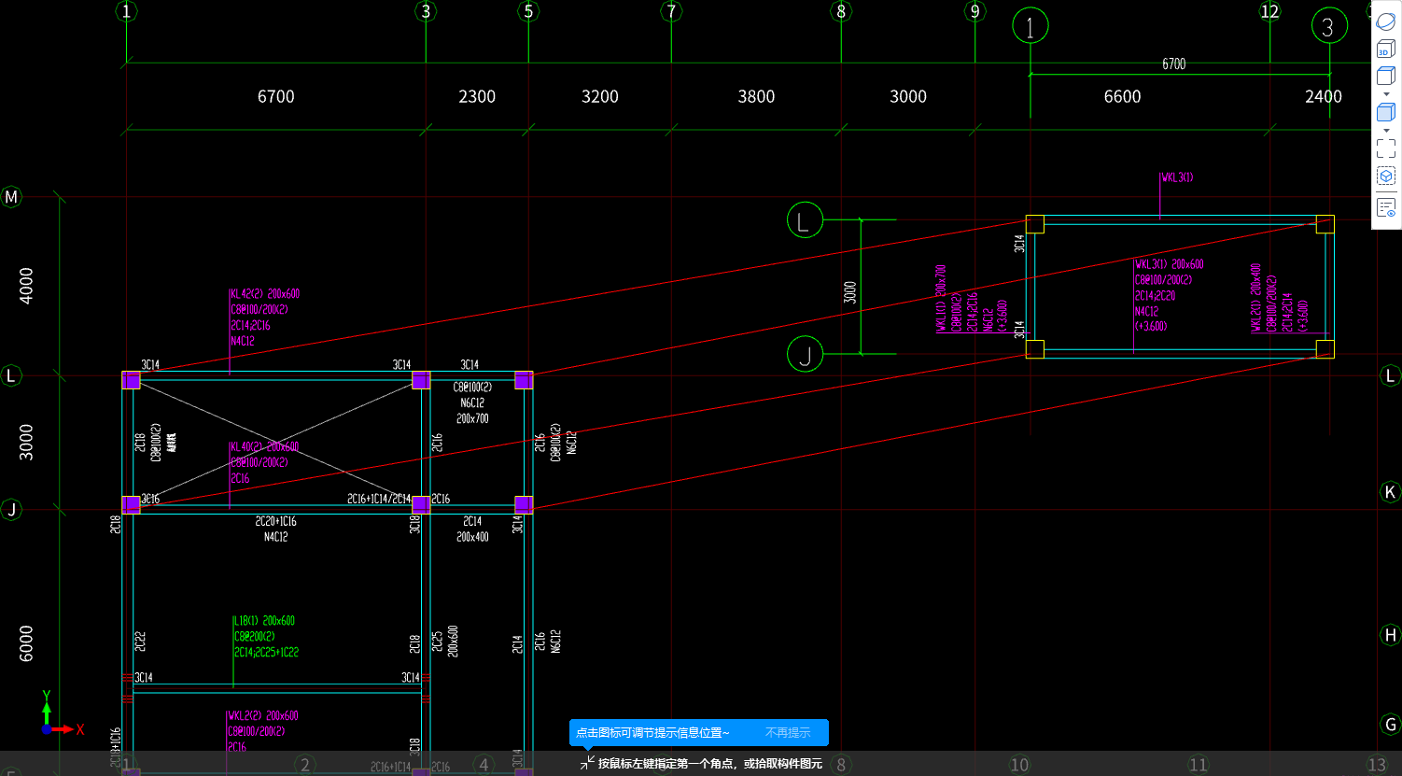
Task: Select right-side axis bubble K
Action: 1391,492
